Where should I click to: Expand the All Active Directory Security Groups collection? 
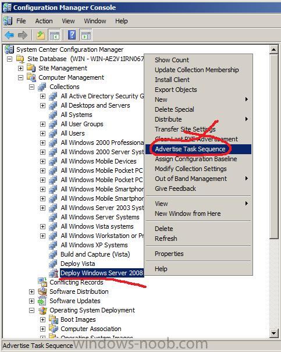tap(42, 97)
